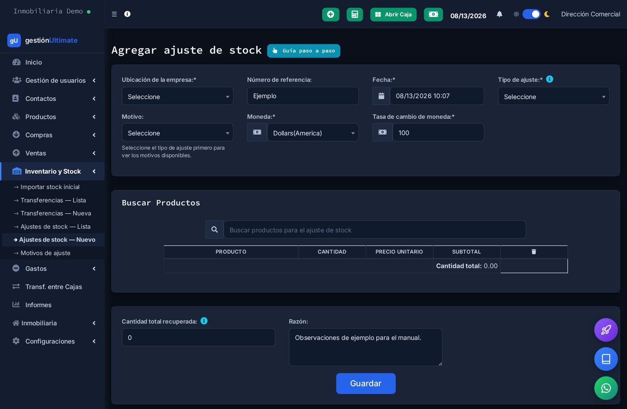The height and width of the screenshot is (409, 627).
Task: Open Ubicación de la empresa dropdown
Action: point(177,96)
